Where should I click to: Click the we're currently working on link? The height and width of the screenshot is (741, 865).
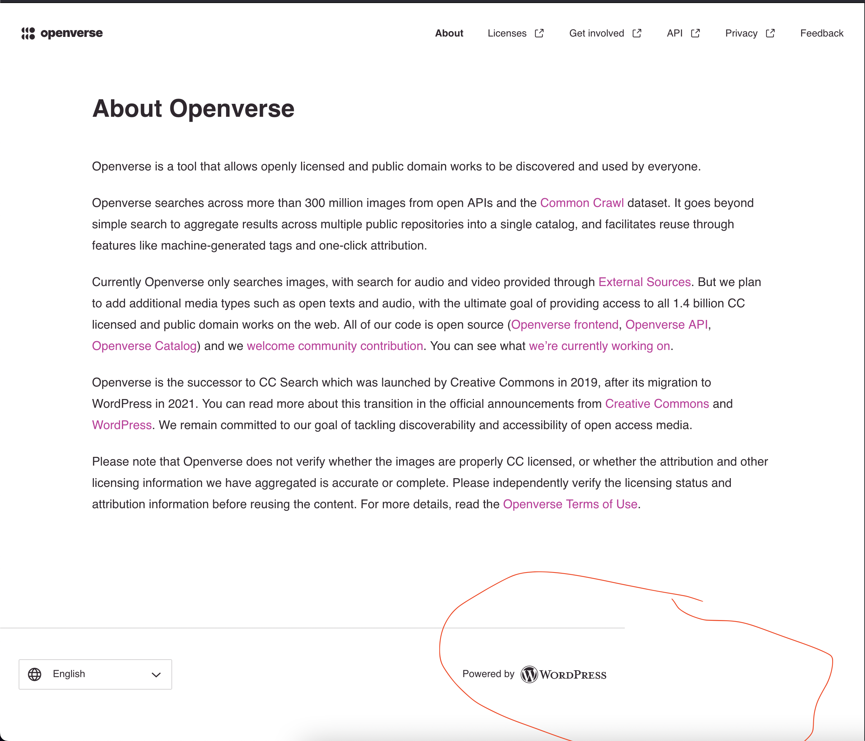click(600, 346)
